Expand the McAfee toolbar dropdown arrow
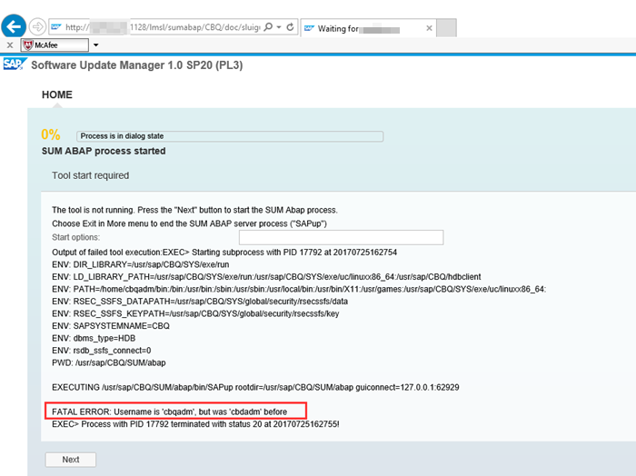636x476 pixels. pyautogui.click(x=95, y=45)
